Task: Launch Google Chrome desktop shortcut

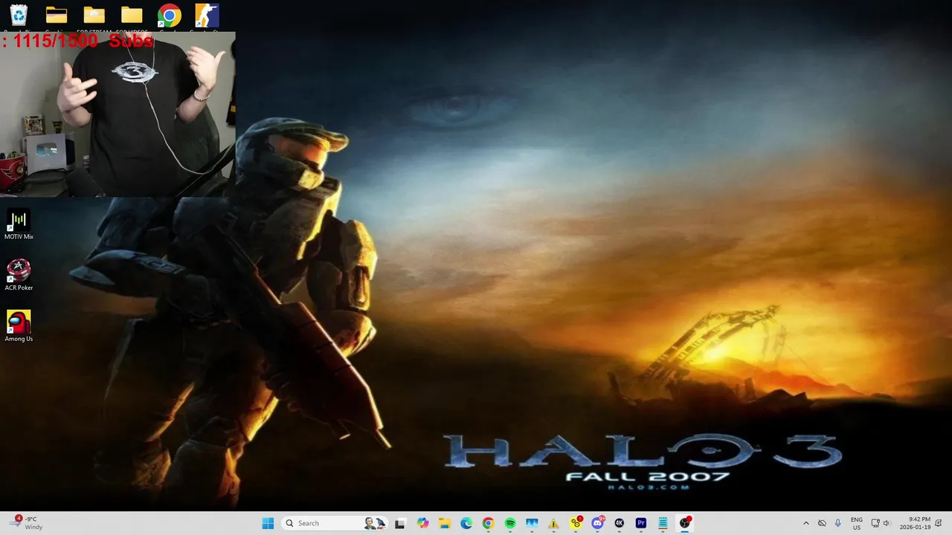Action: pyautogui.click(x=169, y=16)
